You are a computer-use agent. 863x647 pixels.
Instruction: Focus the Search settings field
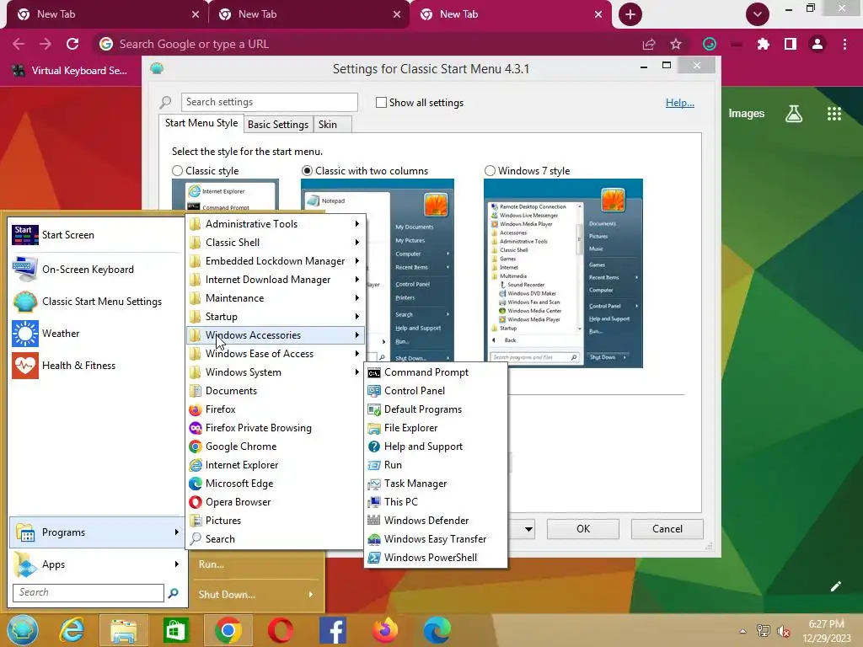click(269, 102)
